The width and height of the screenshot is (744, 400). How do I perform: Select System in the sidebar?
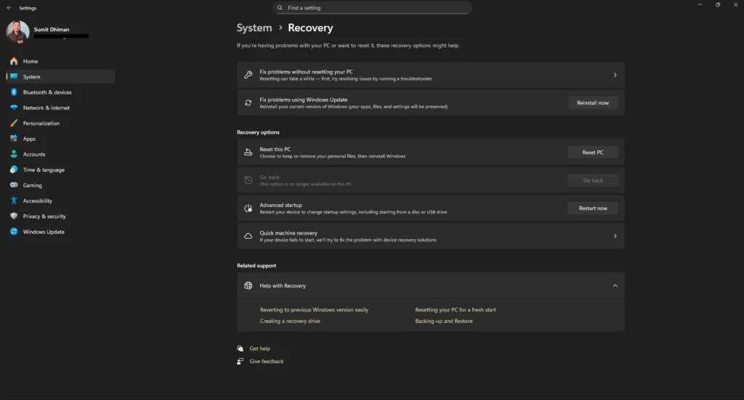tap(60, 77)
